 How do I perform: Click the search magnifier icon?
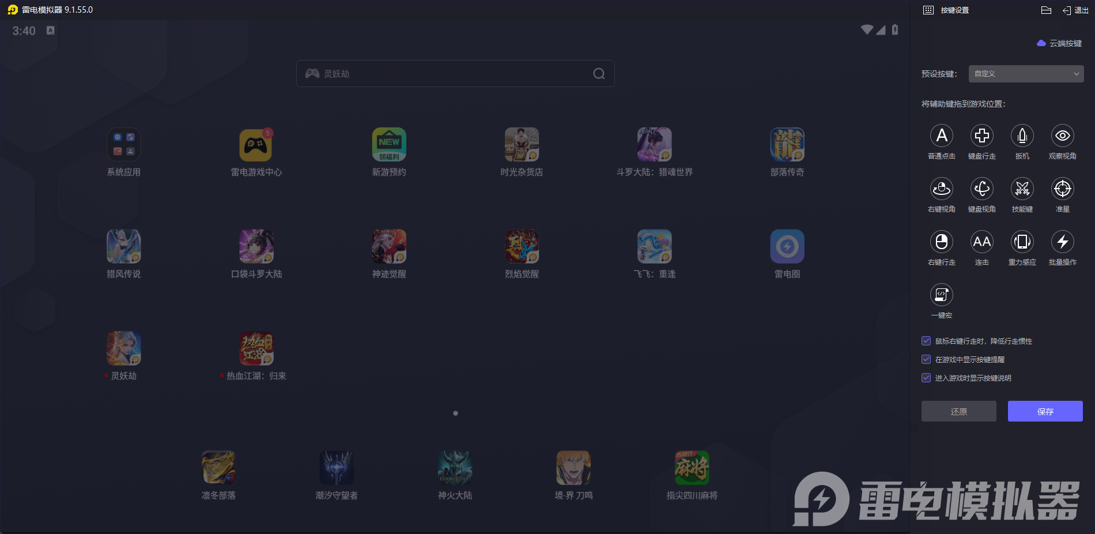tap(599, 74)
